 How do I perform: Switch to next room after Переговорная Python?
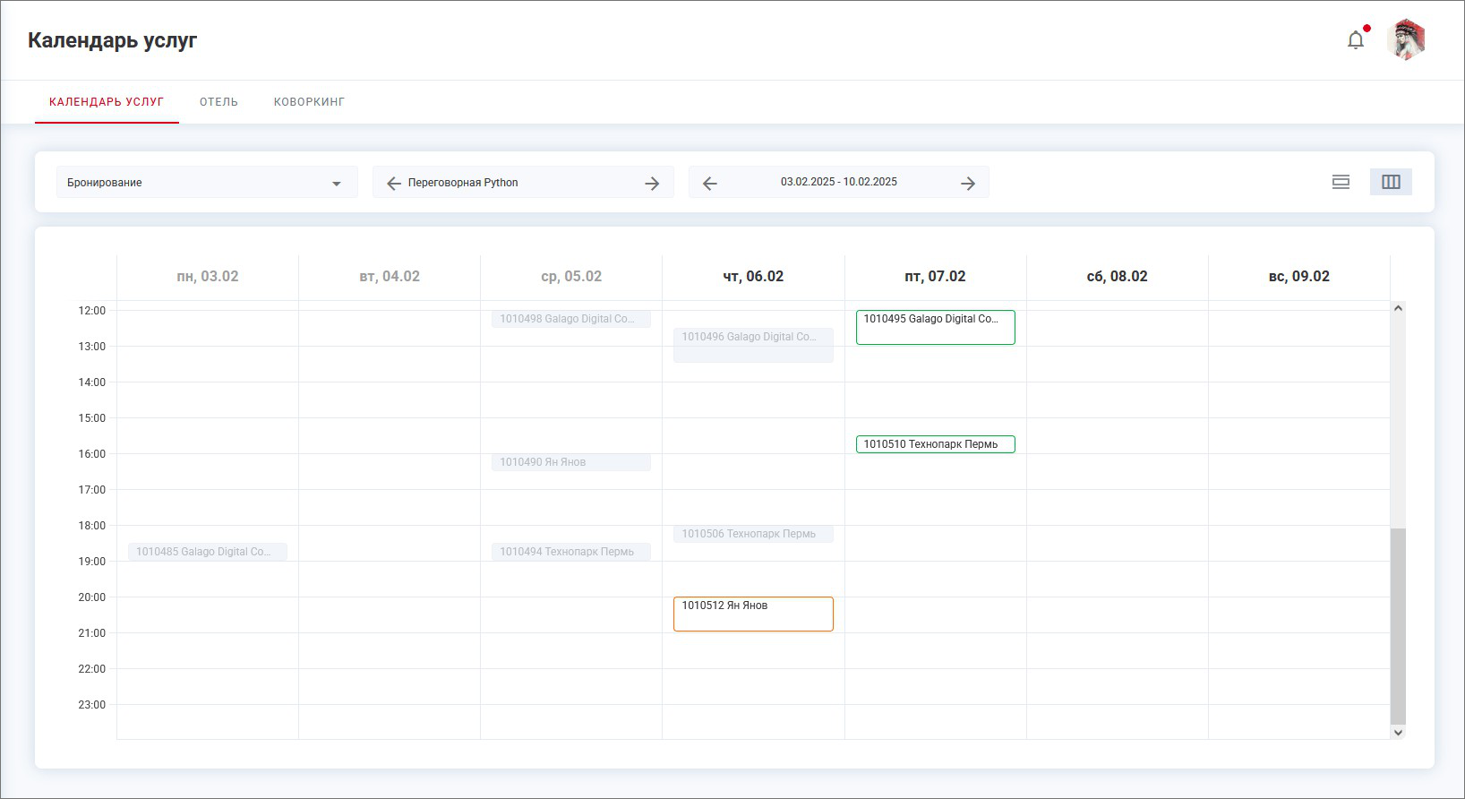652,184
